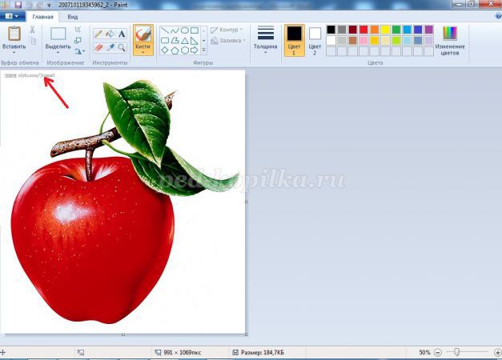Click the canvas bottom-right corner resize handle
This screenshot has height=360, width=502.
(247, 334)
